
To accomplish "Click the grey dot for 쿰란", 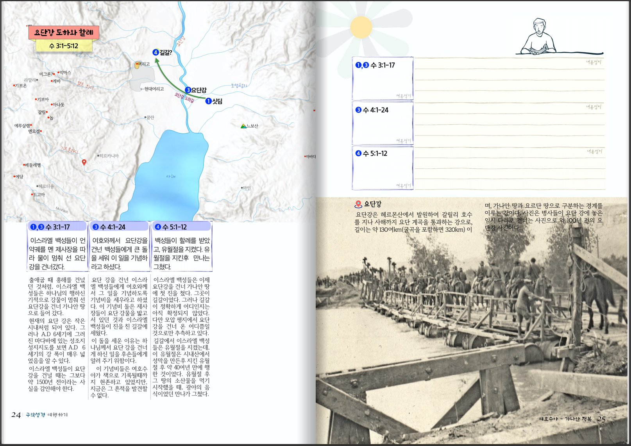I will pos(145,117).
